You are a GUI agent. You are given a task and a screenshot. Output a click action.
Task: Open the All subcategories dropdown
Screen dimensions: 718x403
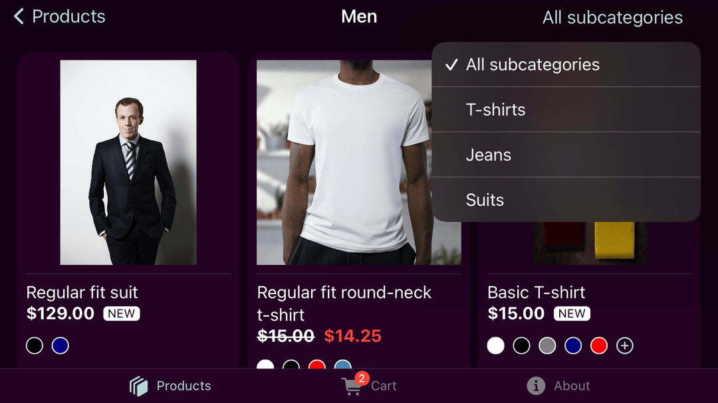[x=612, y=17]
